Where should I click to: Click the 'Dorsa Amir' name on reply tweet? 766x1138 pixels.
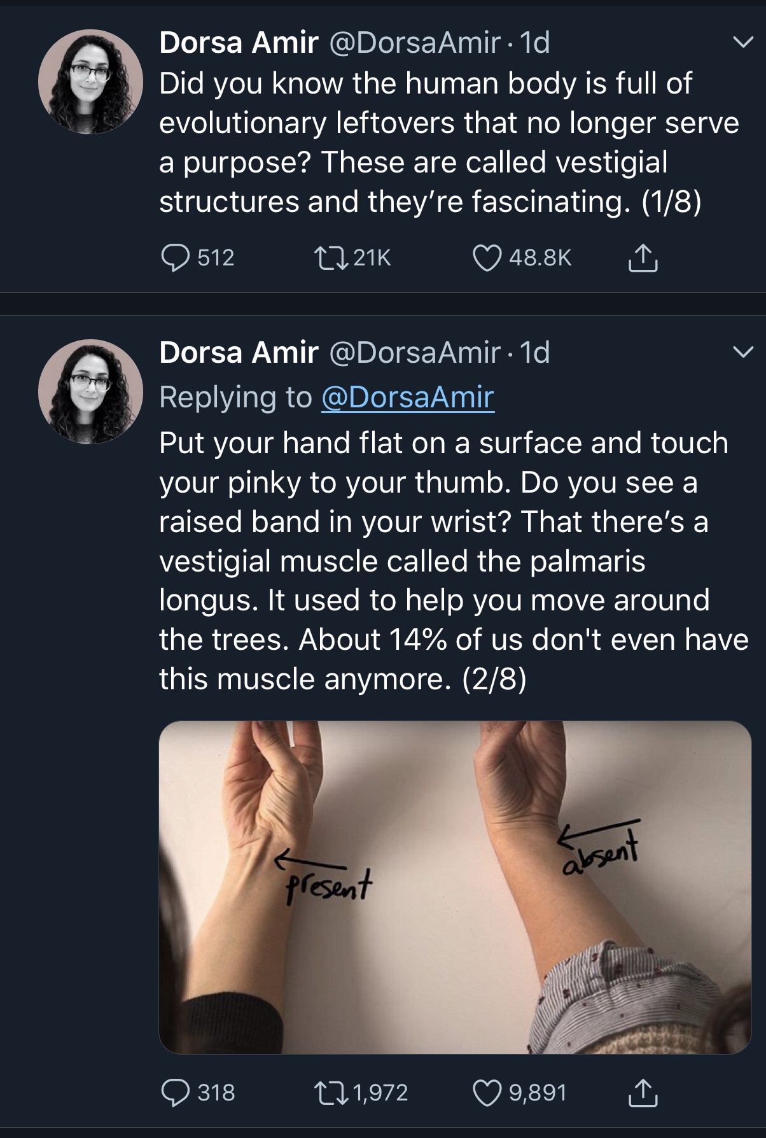239,352
